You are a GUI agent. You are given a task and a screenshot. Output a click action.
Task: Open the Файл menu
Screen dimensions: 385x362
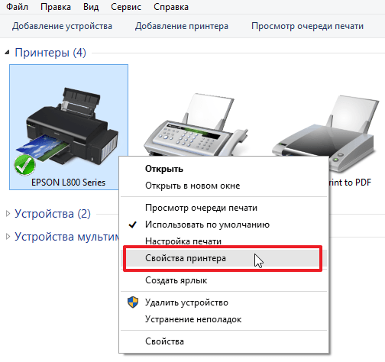[x=17, y=7]
